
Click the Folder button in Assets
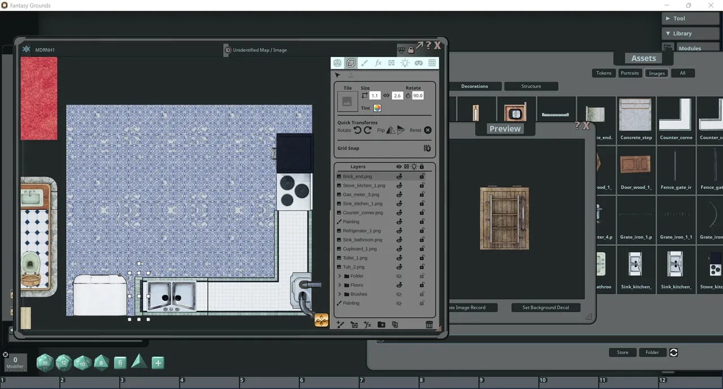click(652, 352)
